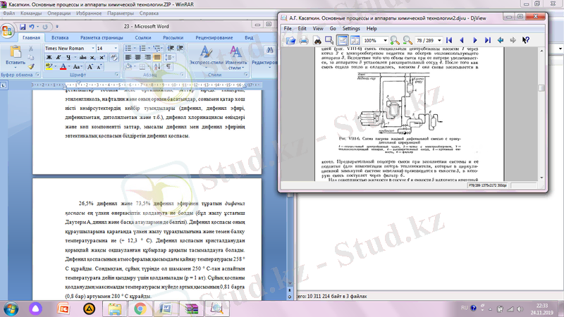Click the Zoom out magnifier in DjView

coord(409,41)
